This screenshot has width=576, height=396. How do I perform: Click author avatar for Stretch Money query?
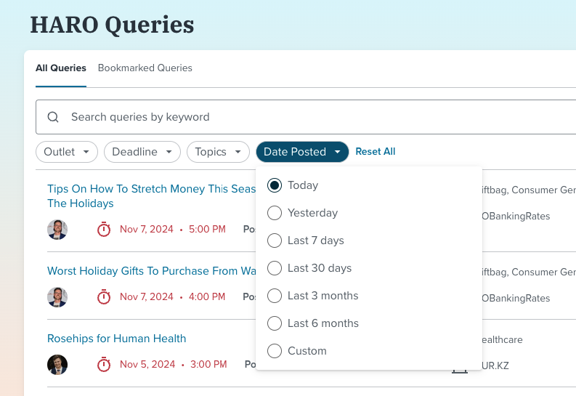coord(57,230)
